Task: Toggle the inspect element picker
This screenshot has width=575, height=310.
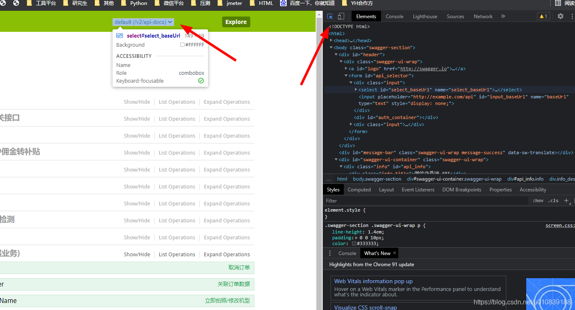Action: point(330,16)
